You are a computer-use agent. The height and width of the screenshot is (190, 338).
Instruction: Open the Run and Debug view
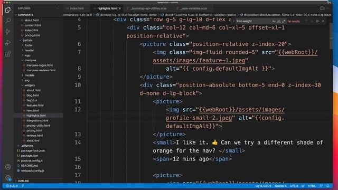click(8, 43)
